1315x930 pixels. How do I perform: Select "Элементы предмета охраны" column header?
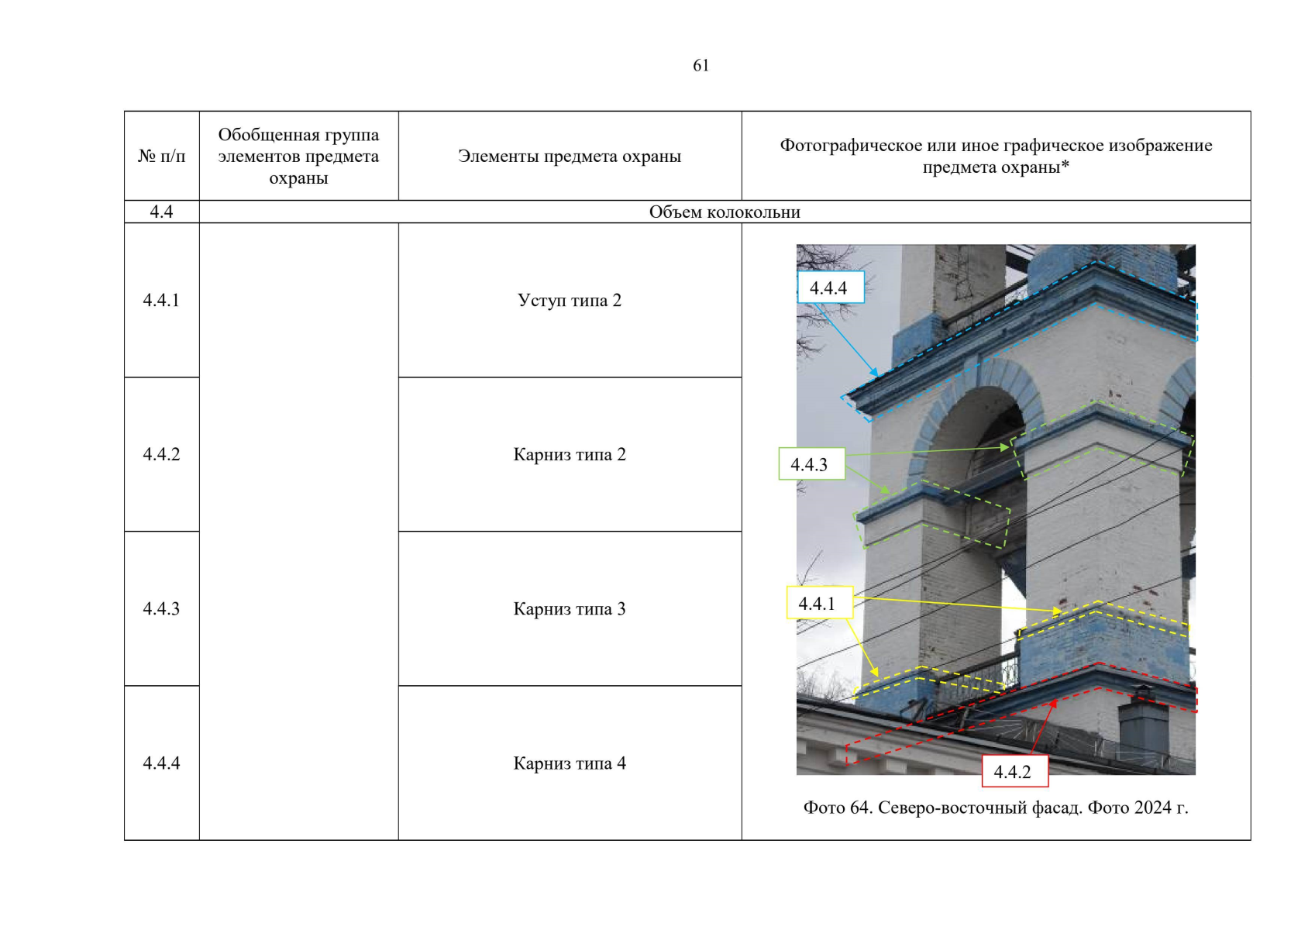570,157
